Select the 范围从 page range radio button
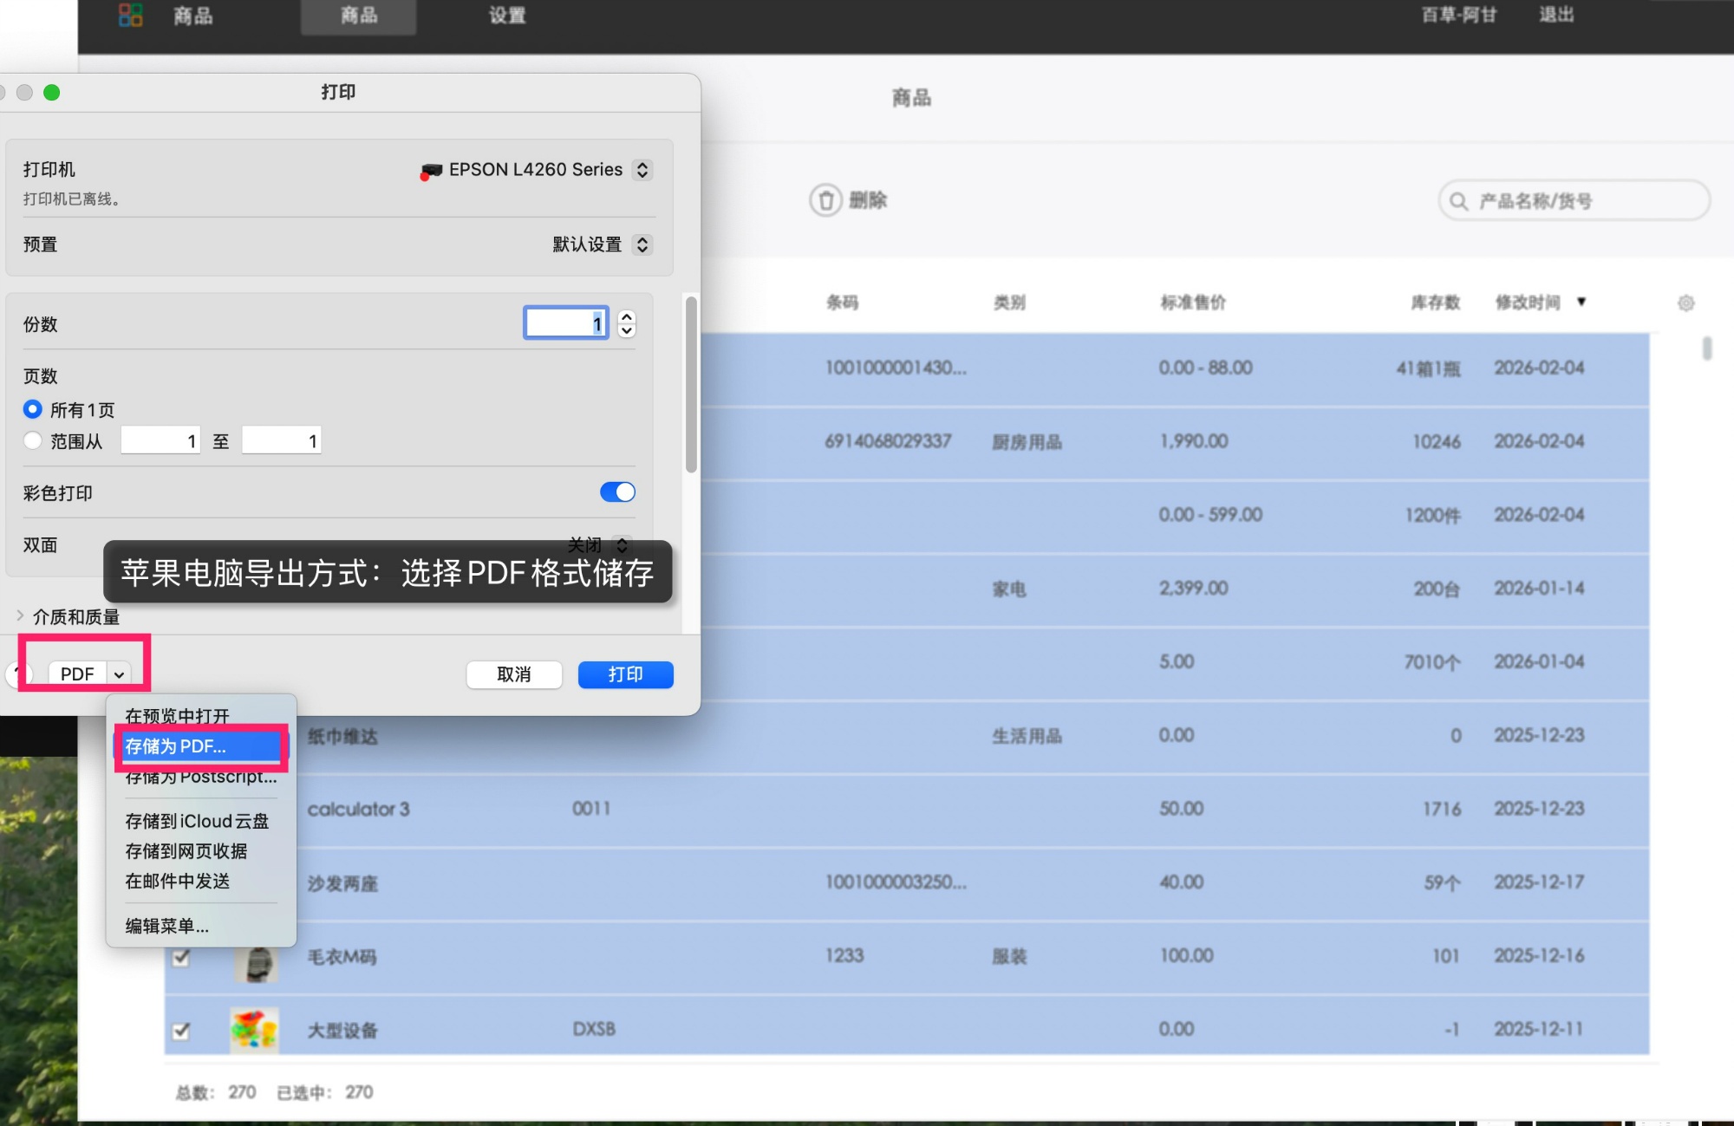Image resolution: width=1734 pixels, height=1126 pixels. [x=33, y=440]
